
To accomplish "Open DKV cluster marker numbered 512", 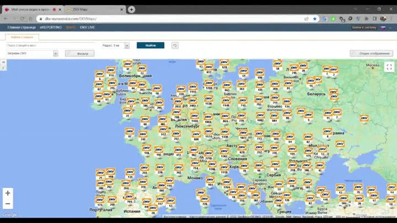I will coord(163,131).
